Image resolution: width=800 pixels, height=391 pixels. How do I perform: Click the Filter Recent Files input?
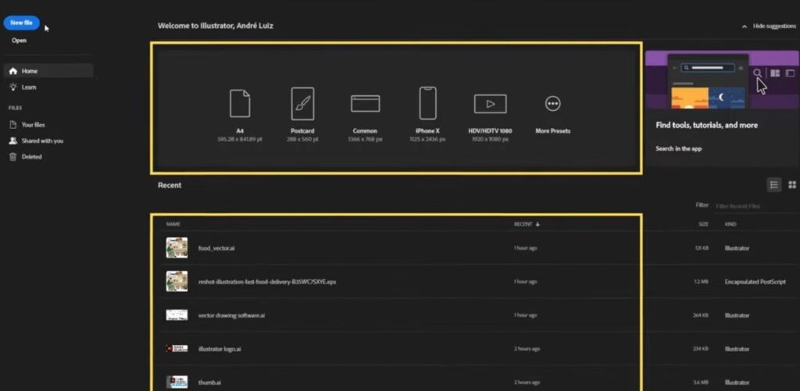tap(756, 206)
